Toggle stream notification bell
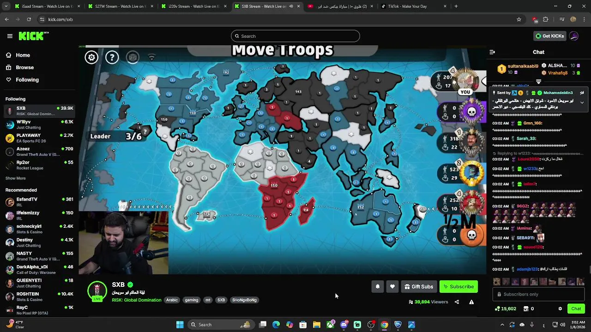The width and height of the screenshot is (591, 332). pos(378,286)
